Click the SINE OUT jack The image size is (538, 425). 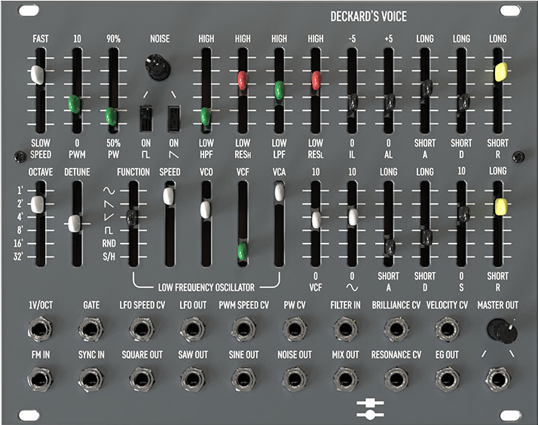[x=243, y=379]
